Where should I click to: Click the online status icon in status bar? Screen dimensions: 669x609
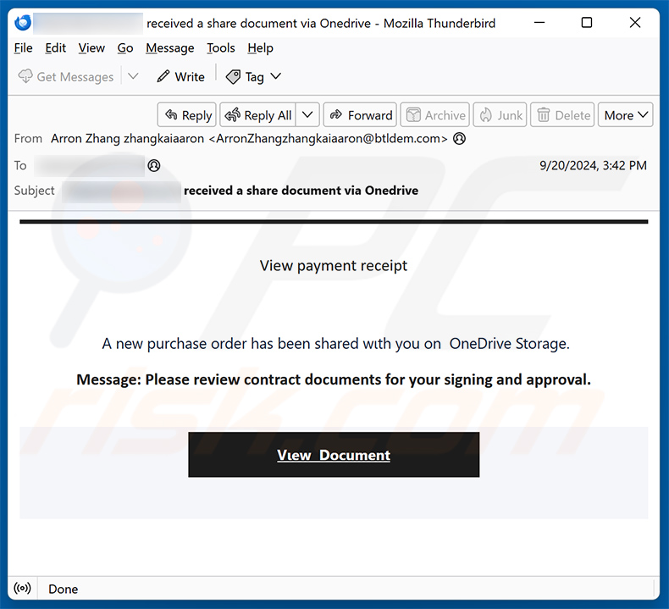(x=22, y=589)
